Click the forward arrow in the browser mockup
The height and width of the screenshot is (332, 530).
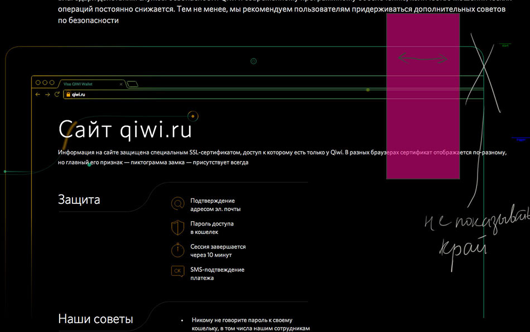point(47,95)
